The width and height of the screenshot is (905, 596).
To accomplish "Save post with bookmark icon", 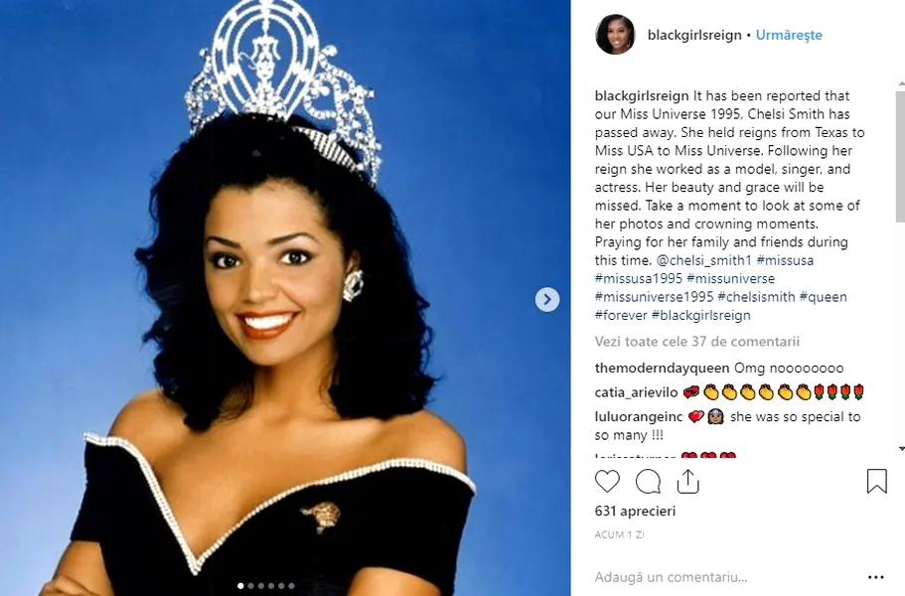I will [876, 481].
